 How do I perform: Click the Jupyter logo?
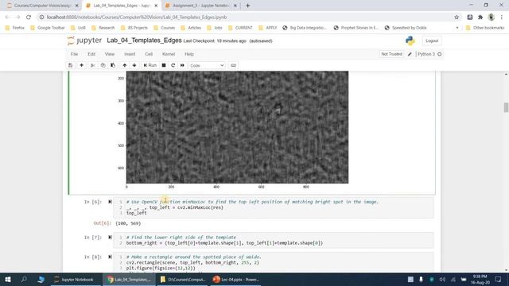[x=85, y=41]
